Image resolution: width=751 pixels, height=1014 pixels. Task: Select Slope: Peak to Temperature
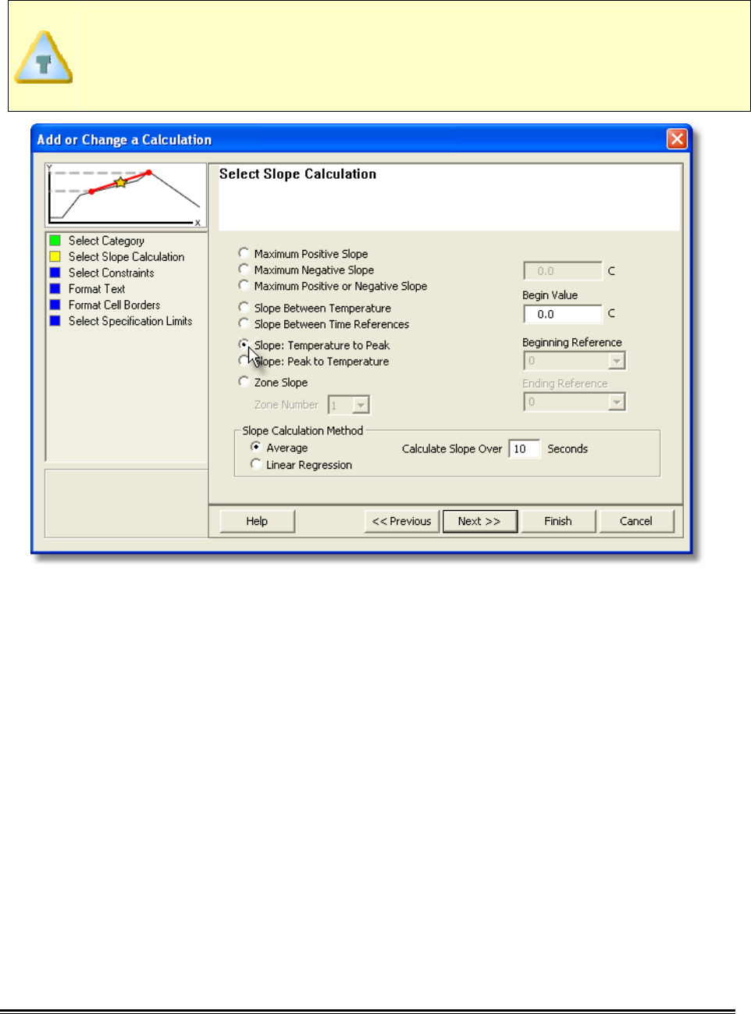(x=244, y=361)
